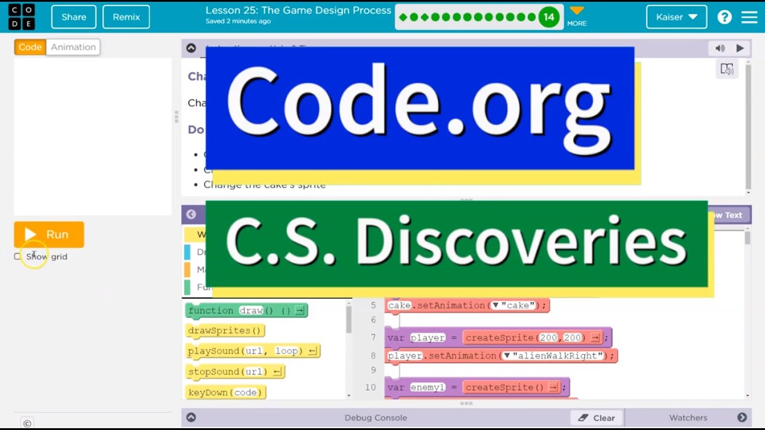Click the copyright icon

tap(27, 423)
